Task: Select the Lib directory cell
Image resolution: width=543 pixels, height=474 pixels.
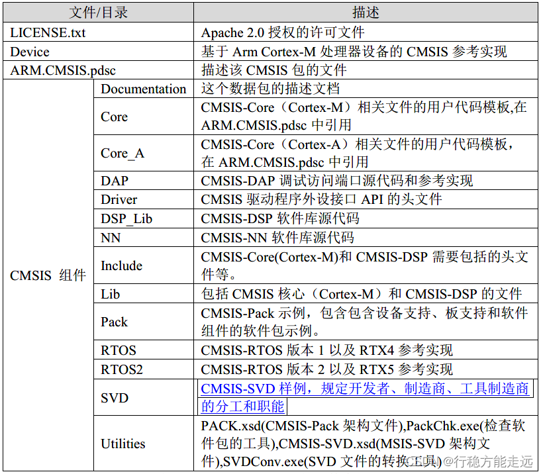Action: [x=144, y=294]
